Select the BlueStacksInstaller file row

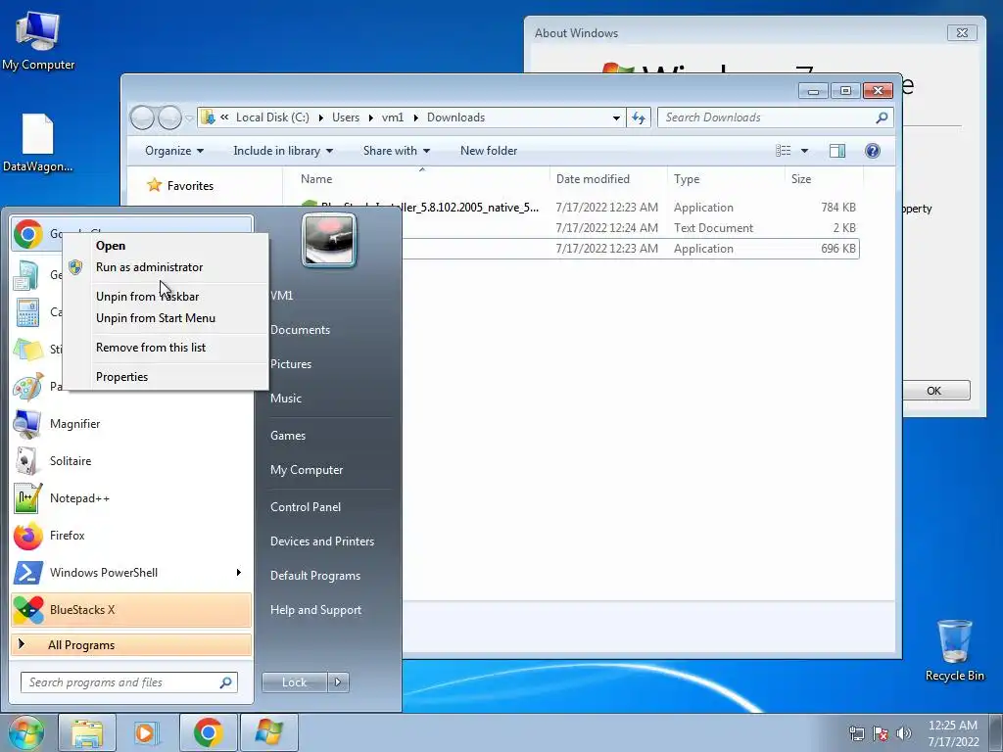click(x=579, y=208)
